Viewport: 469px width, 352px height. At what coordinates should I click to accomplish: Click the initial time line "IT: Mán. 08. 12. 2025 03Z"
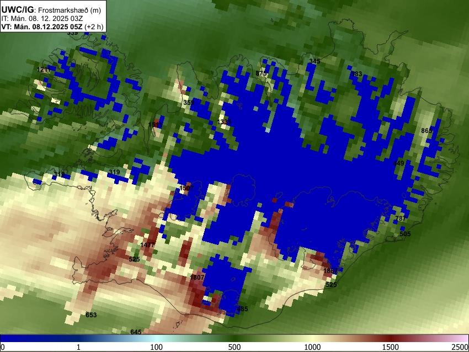point(42,19)
